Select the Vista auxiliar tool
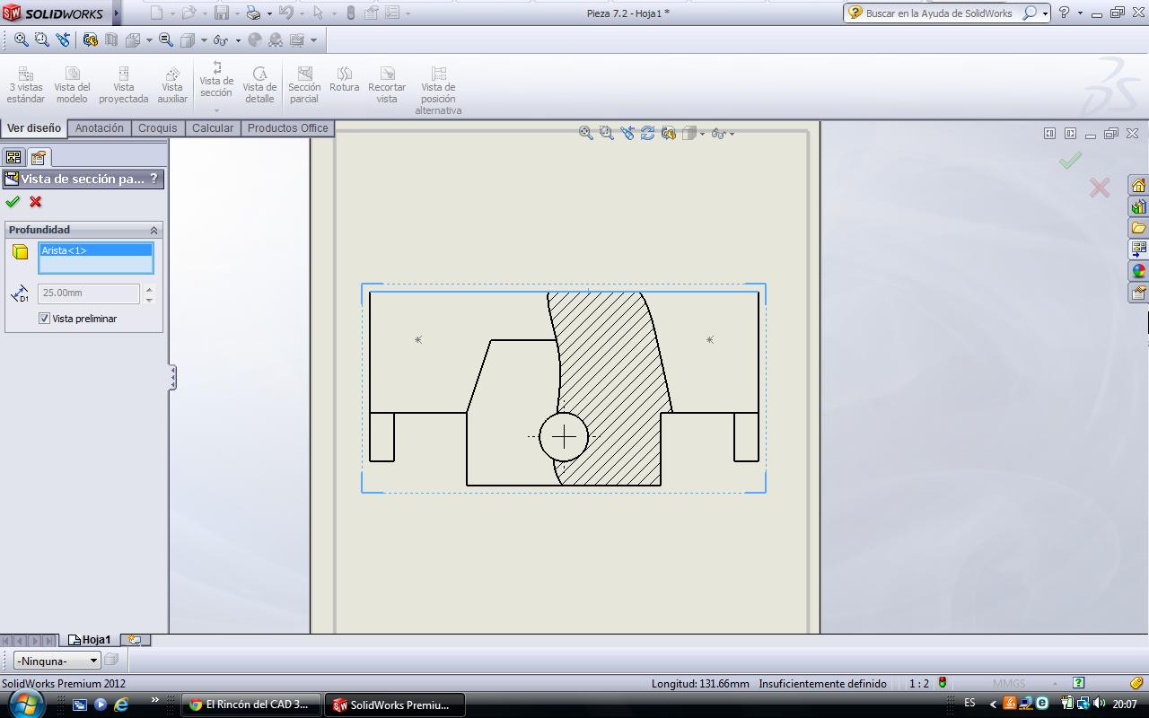This screenshot has width=1149, height=718. [172, 85]
